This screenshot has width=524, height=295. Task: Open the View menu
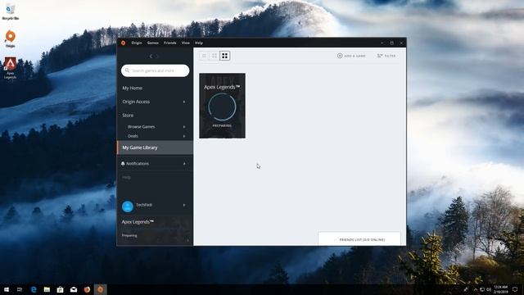pos(186,43)
